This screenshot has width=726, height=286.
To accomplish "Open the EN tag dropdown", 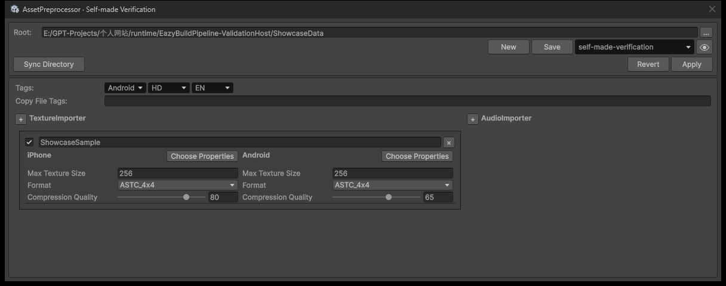I will point(213,88).
